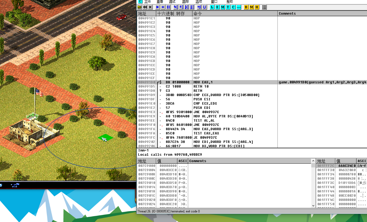367x222 pixels.
Task: Select the PUSH EDI instruction row
Action: pos(252,108)
